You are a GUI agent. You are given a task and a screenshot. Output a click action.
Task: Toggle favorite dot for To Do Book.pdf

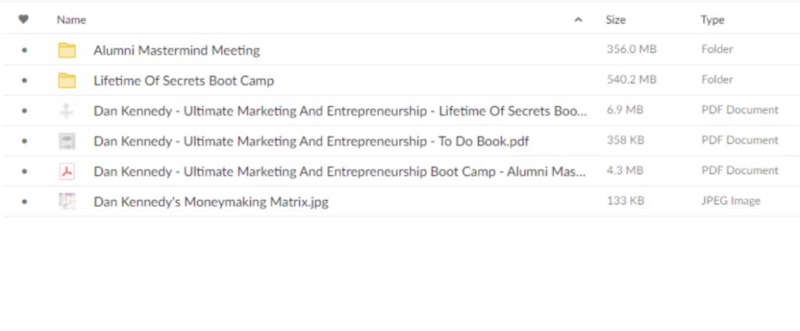[x=24, y=141]
